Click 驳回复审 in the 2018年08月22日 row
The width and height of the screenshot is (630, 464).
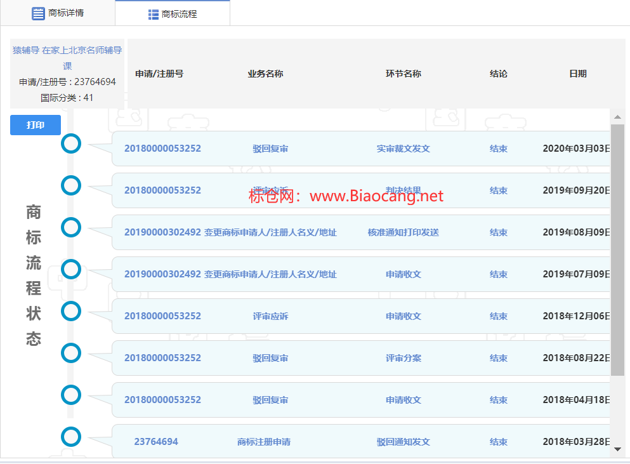(270, 358)
